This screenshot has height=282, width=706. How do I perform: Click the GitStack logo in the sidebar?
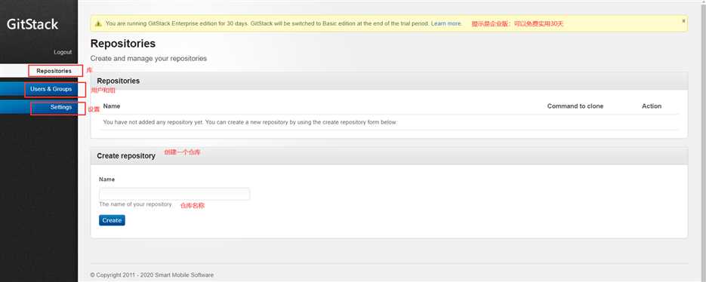click(x=32, y=24)
